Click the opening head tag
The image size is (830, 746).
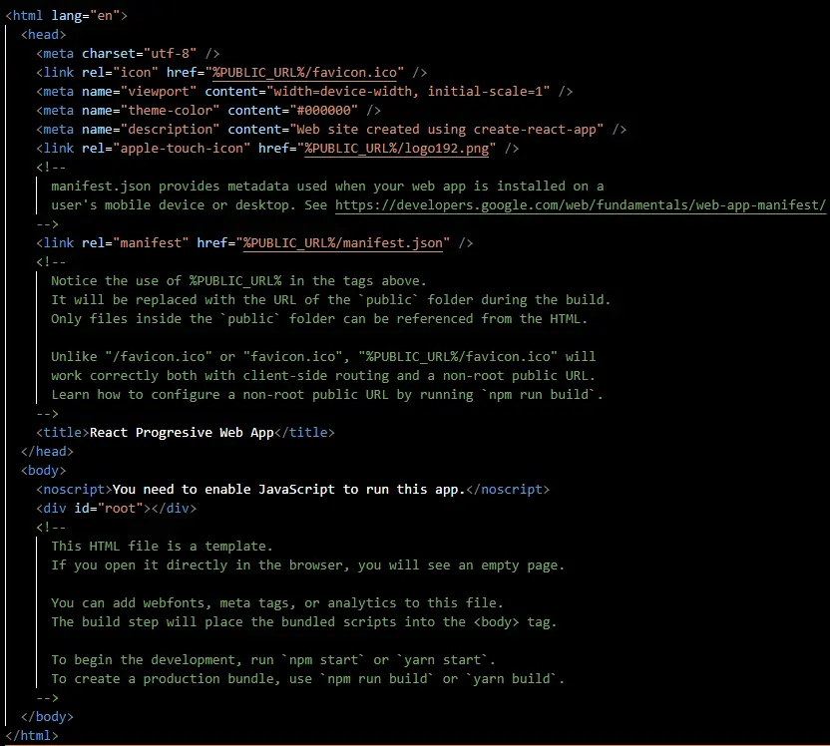[44, 34]
